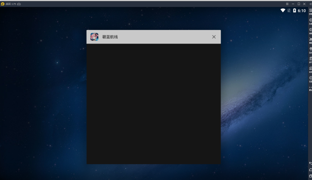Open the emulator hamburger menu
Viewport: 312px width, 180px height.
(287, 3)
